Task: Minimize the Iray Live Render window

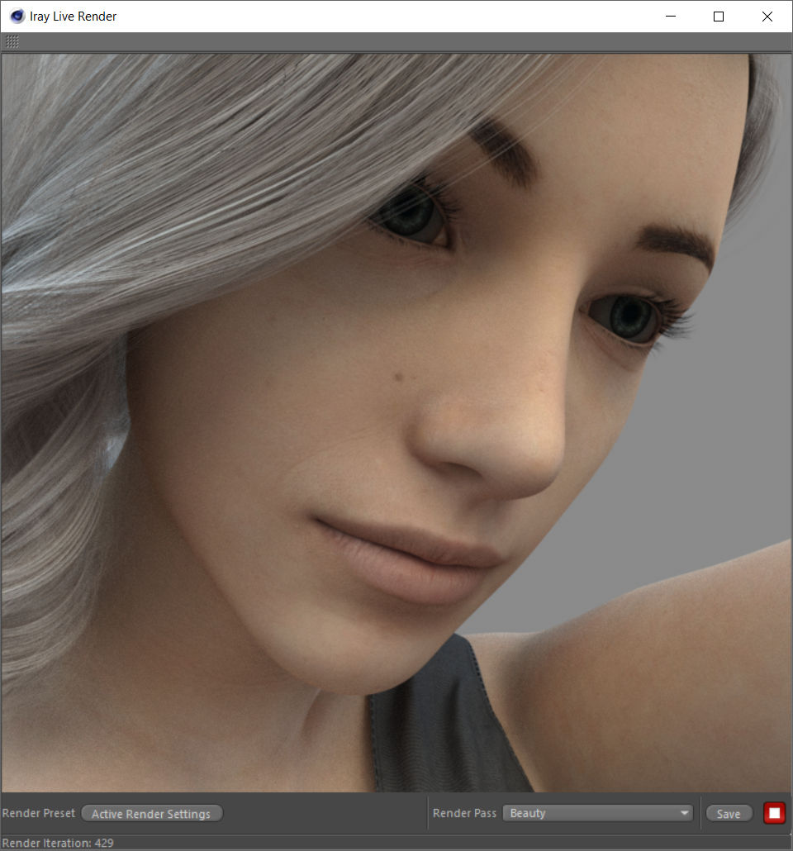Action: tap(671, 17)
